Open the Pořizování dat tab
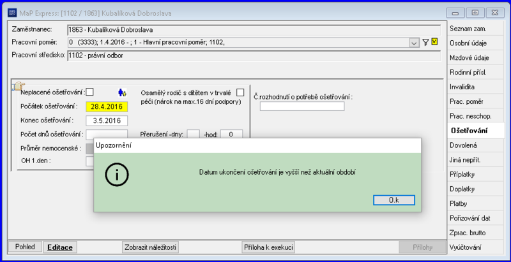This screenshot has width=511, height=262. 476,218
